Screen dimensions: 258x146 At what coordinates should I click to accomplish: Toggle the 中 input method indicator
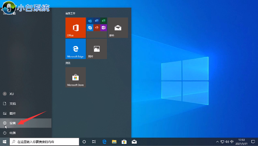(232, 142)
